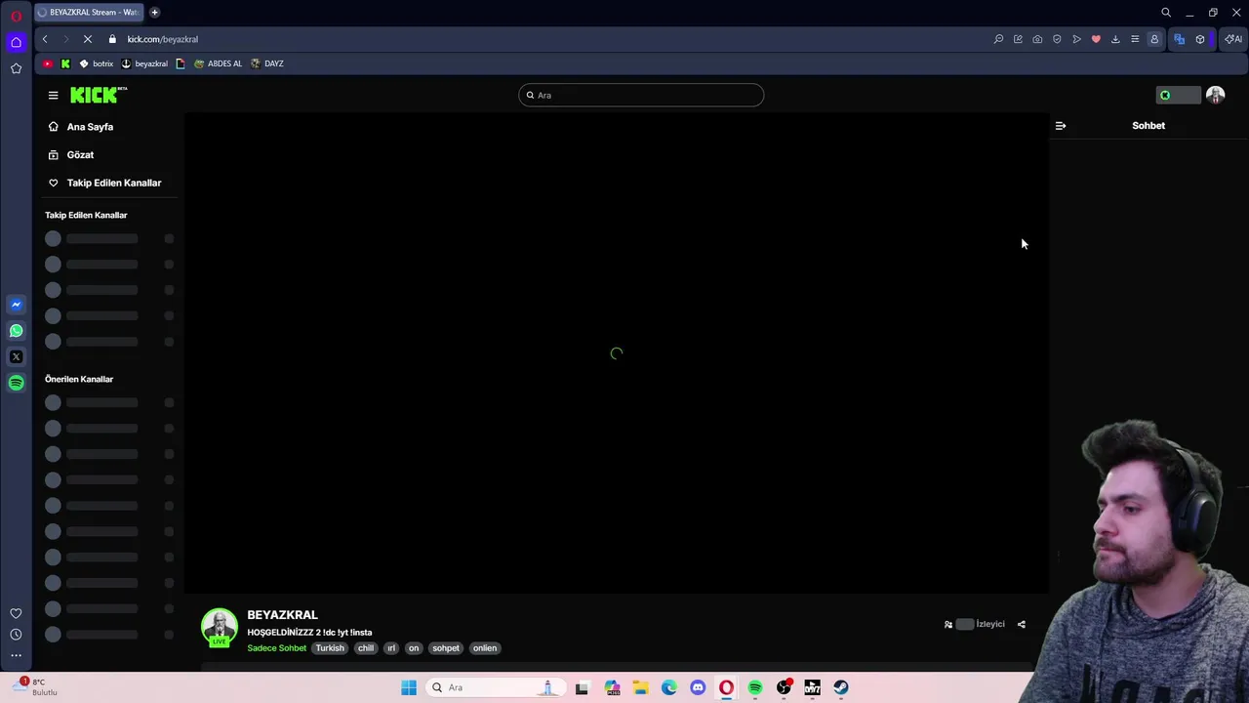Open the beyazkral bookmark
Viewport: 1249px width, 703px height.
point(144,63)
